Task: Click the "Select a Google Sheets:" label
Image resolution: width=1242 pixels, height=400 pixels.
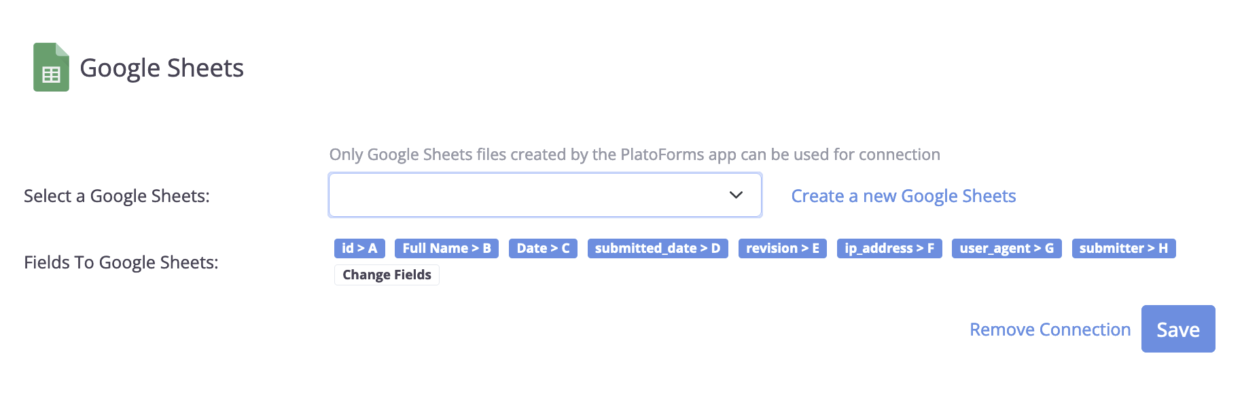Action: pyautogui.click(x=117, y=196)
